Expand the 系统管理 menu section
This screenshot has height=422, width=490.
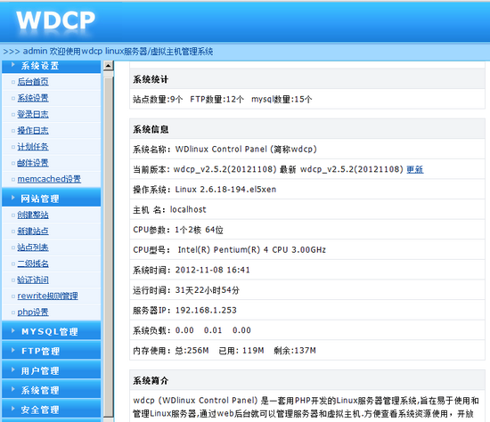(52, 390)
